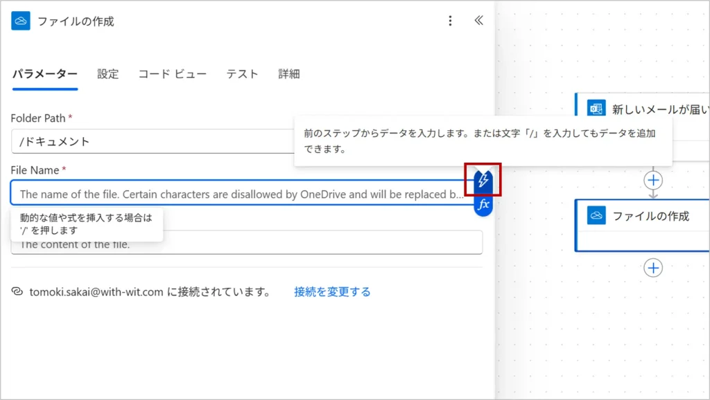The image size is (710, 400).
Task: Open the fx expression editor icon
Action: click(483, 205)
